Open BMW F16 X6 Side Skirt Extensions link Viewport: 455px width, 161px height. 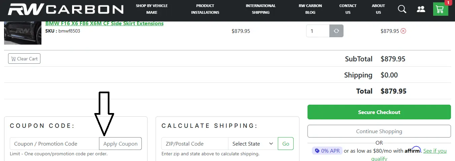[104, 23]
